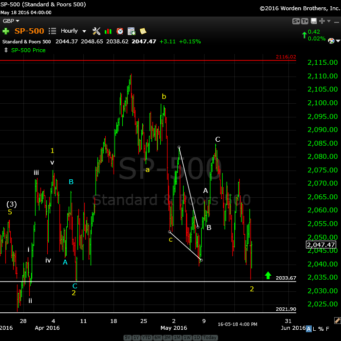Click the yellow 'c' wave label
Viewport: 341px width, 341px height.
(170, 240)
